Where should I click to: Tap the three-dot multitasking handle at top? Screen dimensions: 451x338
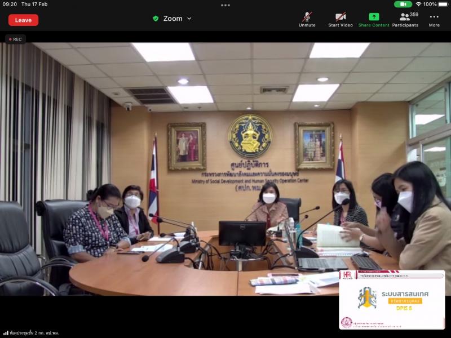225,5
